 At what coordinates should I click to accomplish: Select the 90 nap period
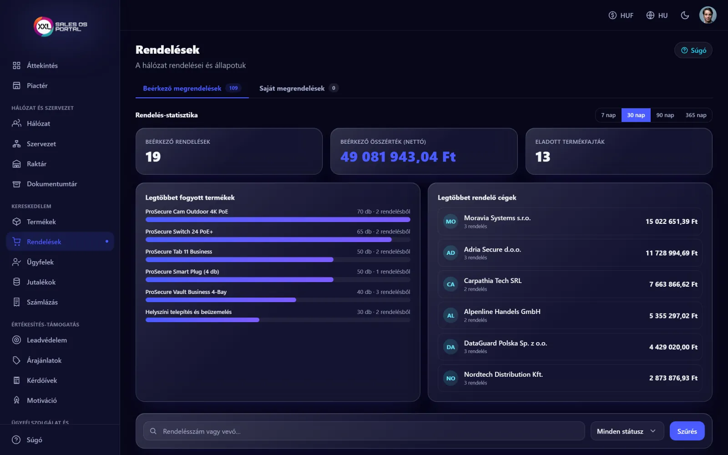[665, 115]
